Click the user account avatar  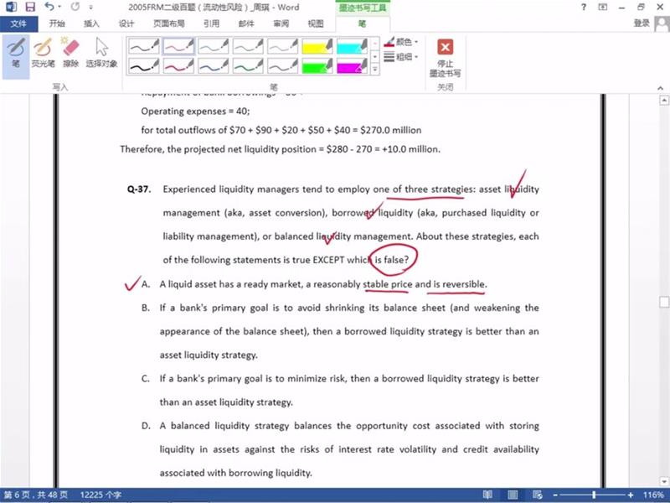[x=662, y=24]
